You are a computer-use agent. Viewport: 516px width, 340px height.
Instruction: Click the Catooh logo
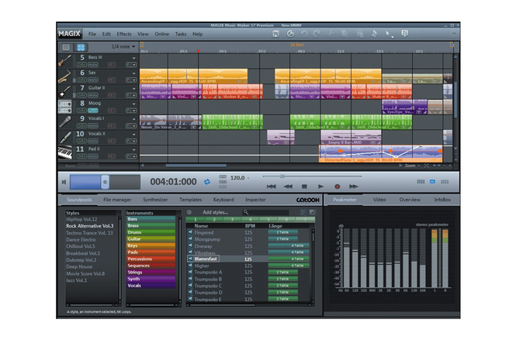[308, 200]
